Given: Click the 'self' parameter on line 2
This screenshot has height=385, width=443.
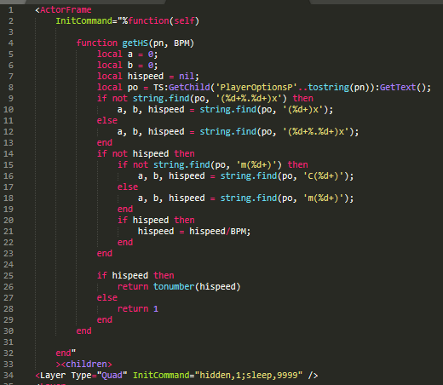Looking at the screenshot, I should click(x=184, y=21).
